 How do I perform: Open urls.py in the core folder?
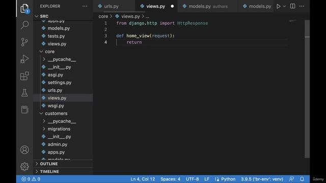[55, 90]
